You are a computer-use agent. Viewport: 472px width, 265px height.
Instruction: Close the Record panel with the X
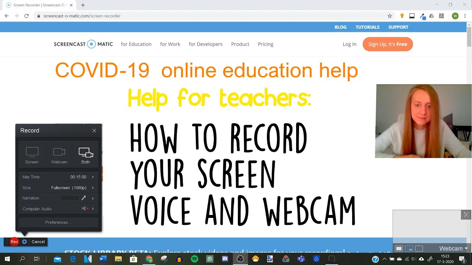point(94,131)
